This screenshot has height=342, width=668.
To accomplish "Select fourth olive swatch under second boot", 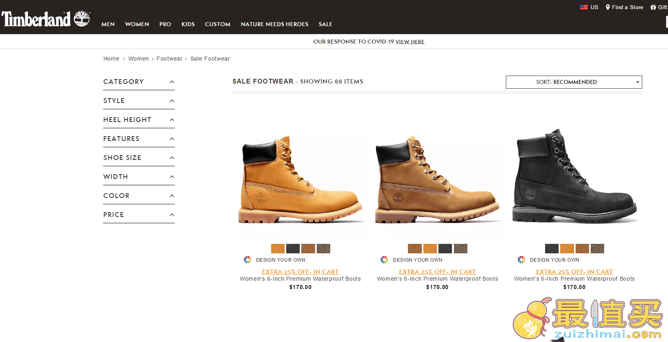I will coord(461,249).
